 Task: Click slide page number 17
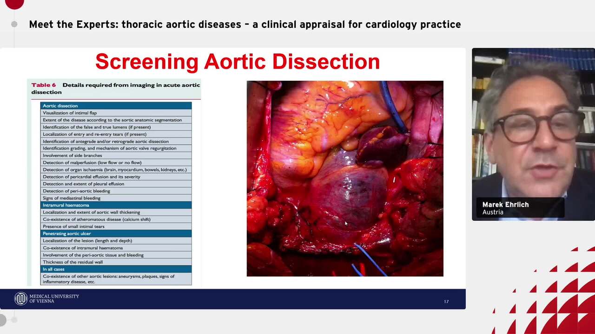[x=446, y=302]
